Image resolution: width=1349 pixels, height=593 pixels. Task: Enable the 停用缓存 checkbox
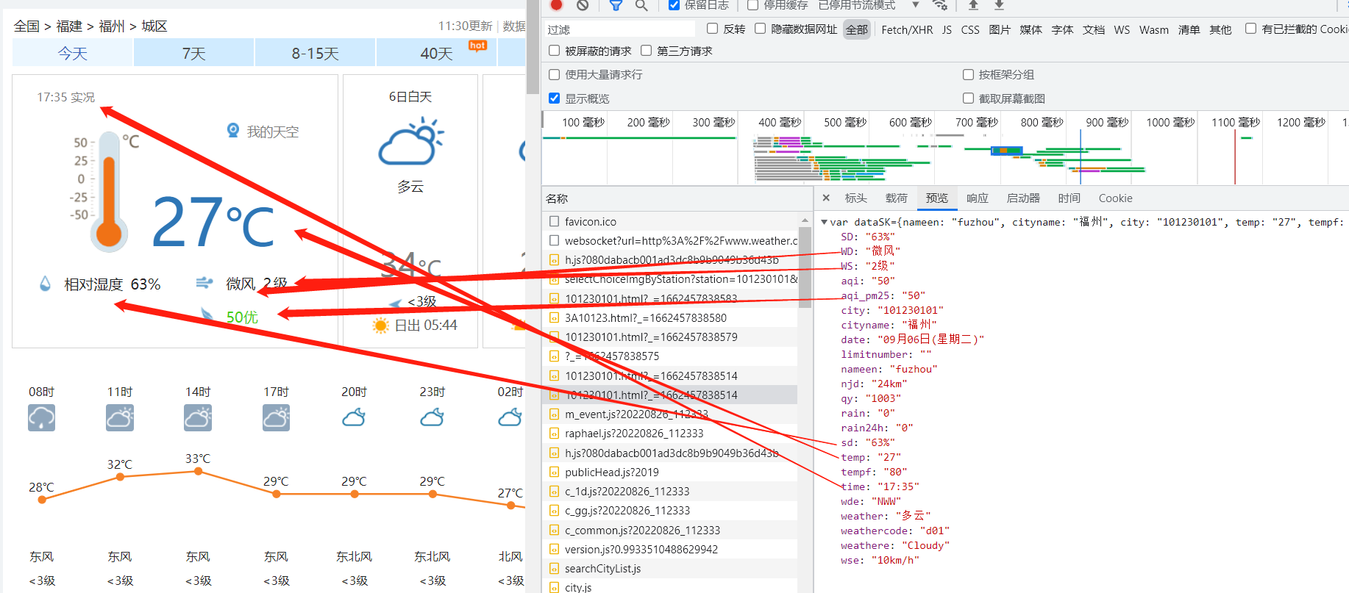[x=753, y=5]
